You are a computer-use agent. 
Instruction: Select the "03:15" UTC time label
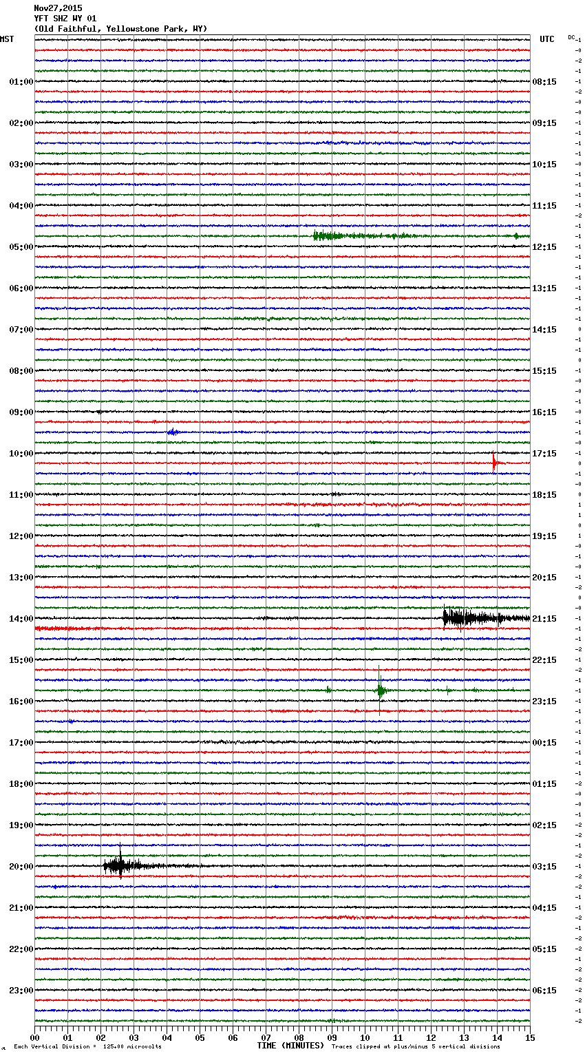544,867
